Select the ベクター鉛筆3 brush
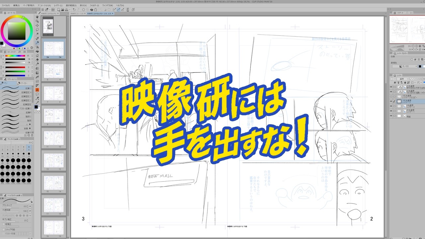Viewport: 425px width, 239px height. 17,108
